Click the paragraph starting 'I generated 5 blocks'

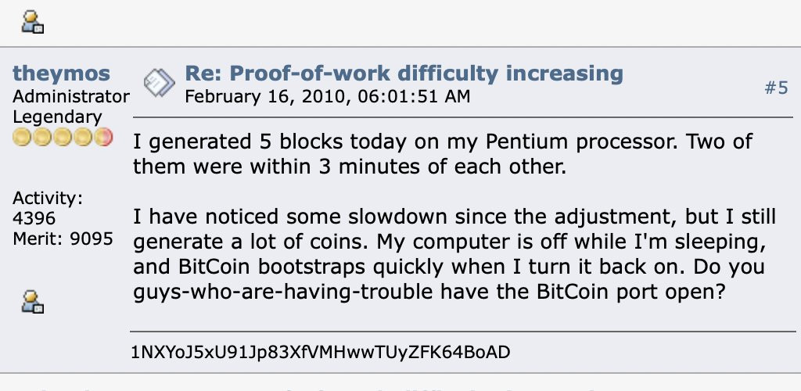[443, 153]
